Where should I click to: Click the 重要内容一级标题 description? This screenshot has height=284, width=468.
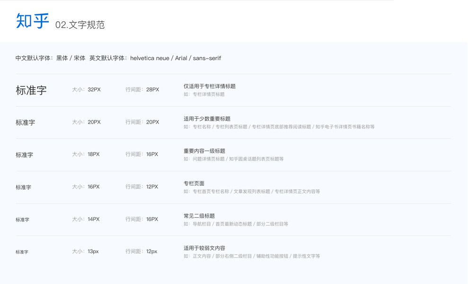click(x=204, y=151)
